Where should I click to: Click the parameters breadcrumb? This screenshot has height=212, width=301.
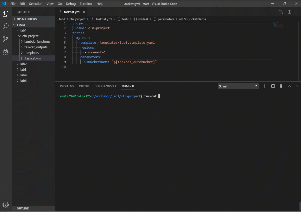(x=164, y=19)
